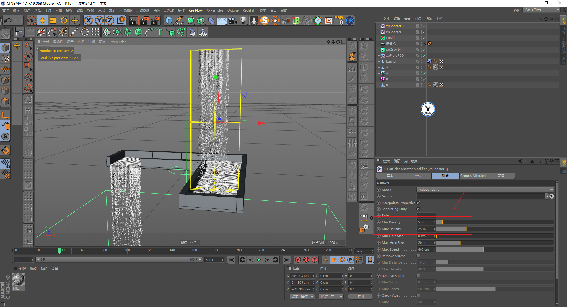Click the 应用 apply button
The image size is (567, 307).
coord(360,296)
